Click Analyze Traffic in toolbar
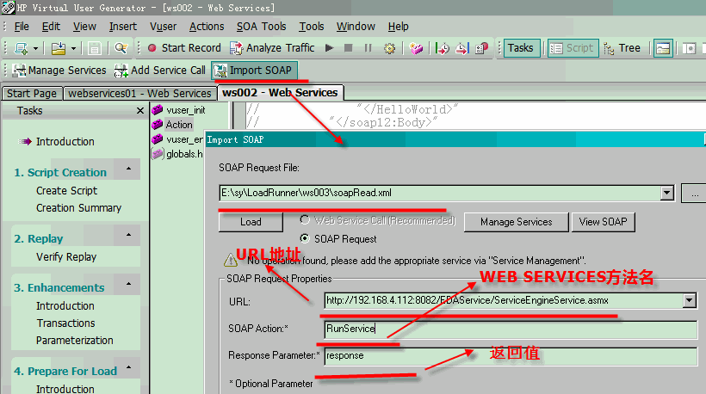 (271, 47)
